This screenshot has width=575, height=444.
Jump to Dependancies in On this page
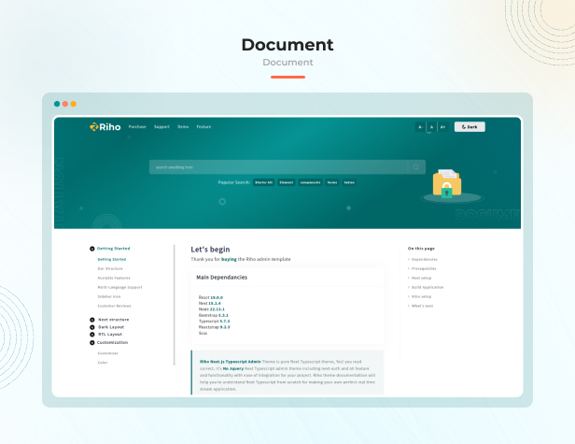(x=425, y=259)
